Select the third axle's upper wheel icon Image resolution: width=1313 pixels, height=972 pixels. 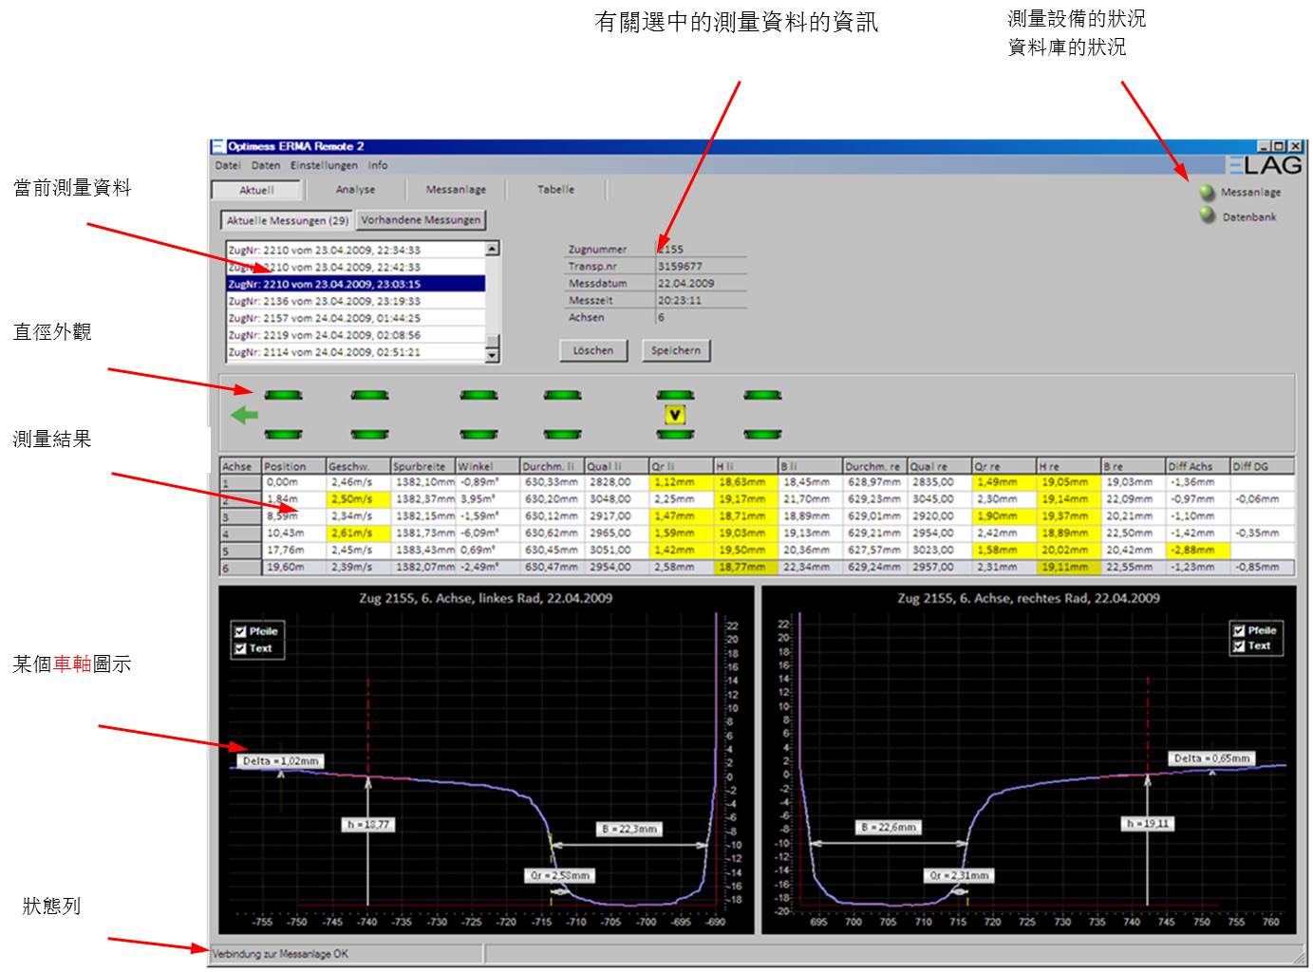[478, 395]
